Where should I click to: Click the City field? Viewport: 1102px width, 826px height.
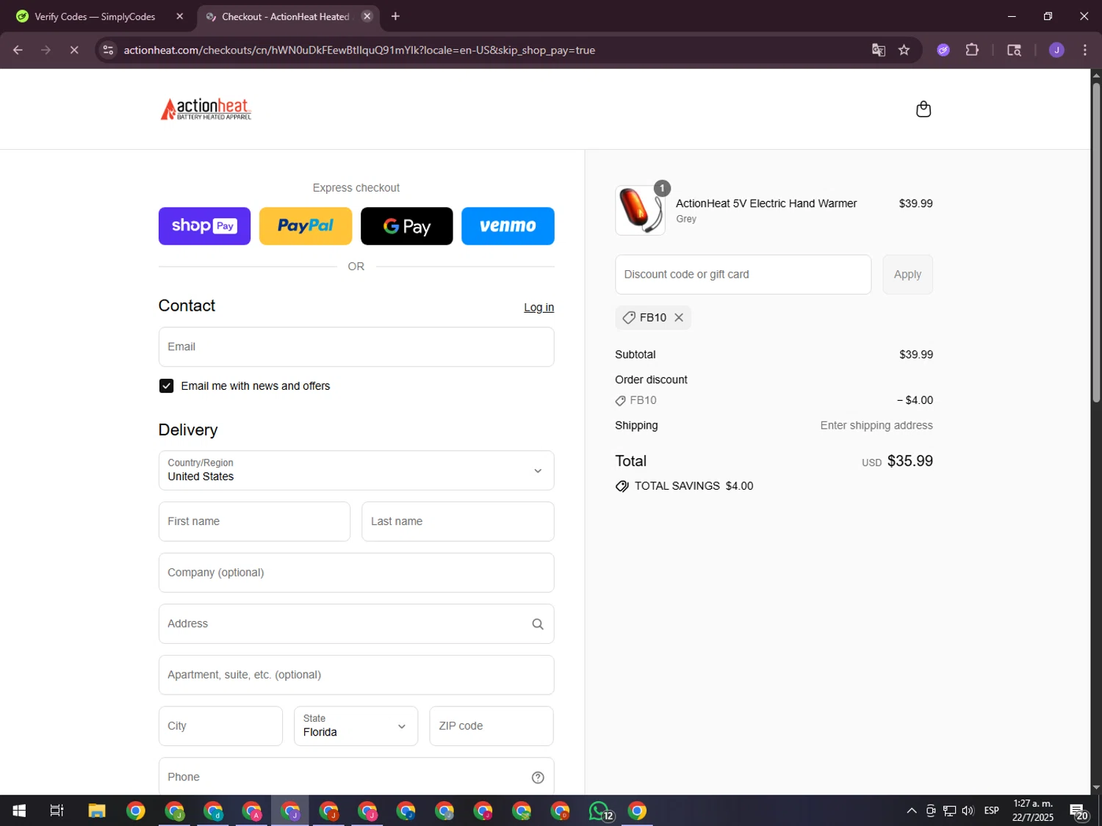(x=220, y=726)
